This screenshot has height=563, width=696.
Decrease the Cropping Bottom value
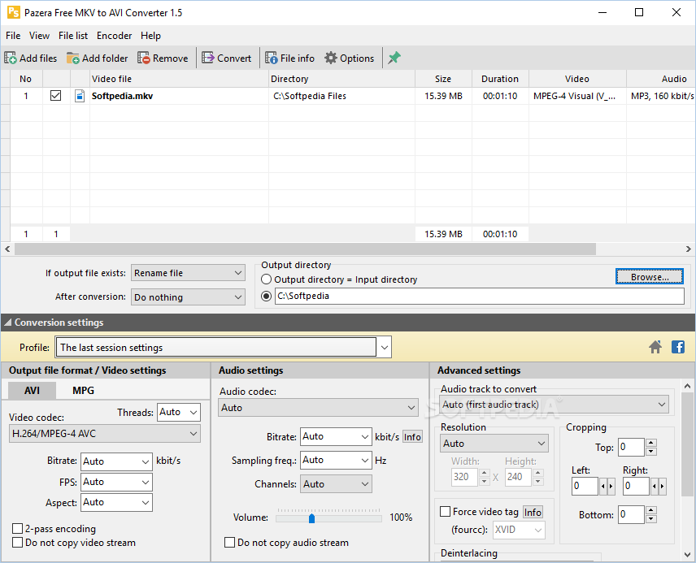(651, 519)
